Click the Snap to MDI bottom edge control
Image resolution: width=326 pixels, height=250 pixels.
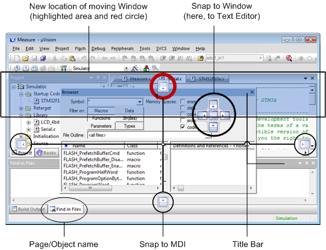163,202
